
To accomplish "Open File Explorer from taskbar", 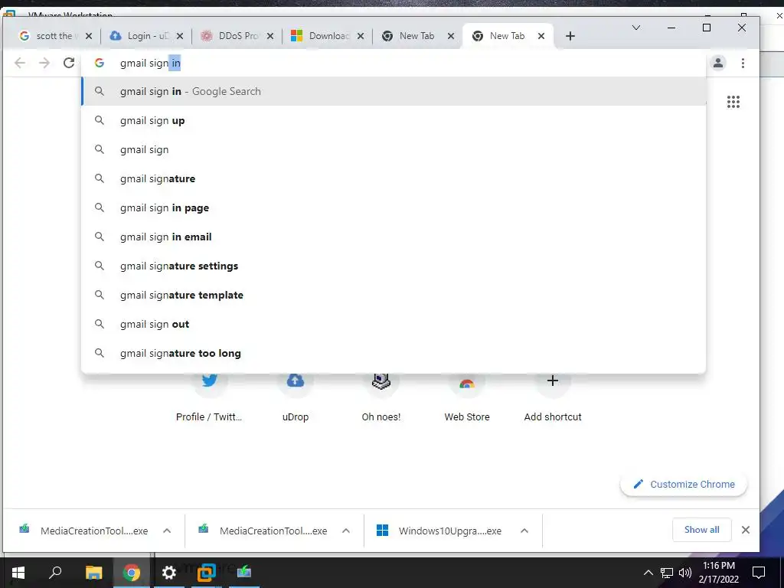I will point(93,573).
